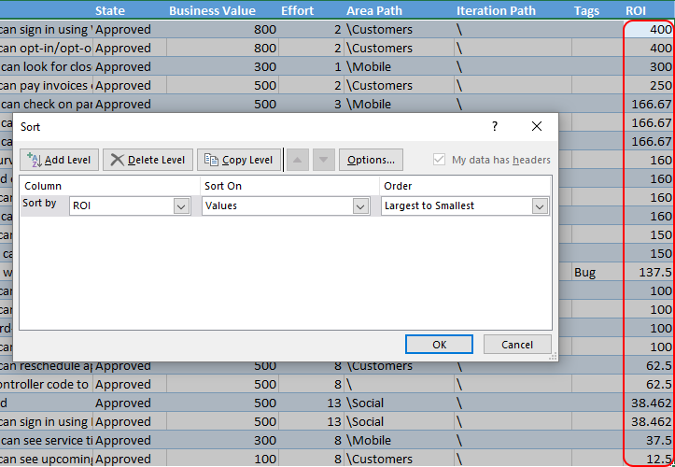This screenshot has height=467, width=675.
Task: Click the Move Down arrow icon
Action: [322, 160]
